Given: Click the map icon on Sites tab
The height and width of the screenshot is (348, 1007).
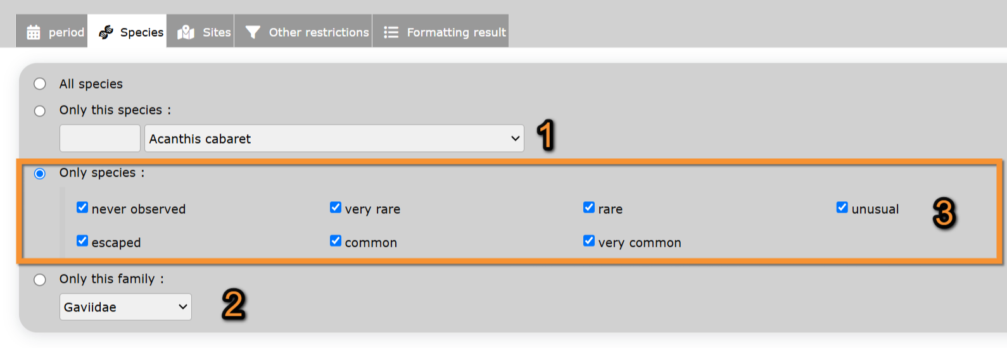Looking at the screenshot, I should [186, 32].
